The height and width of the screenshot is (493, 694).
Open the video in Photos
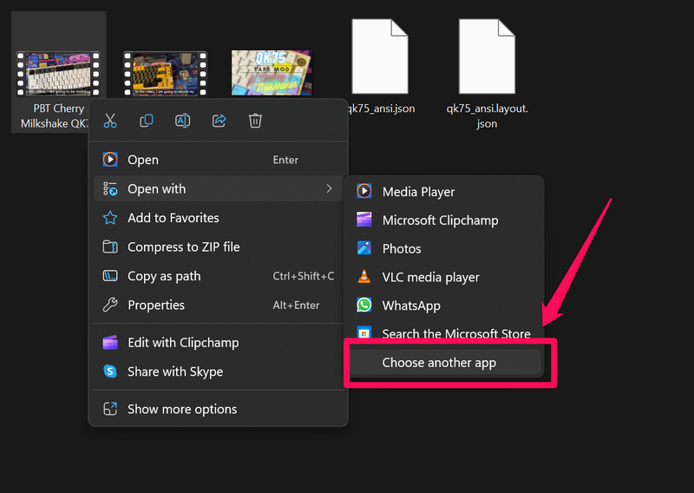pos(402,248)
